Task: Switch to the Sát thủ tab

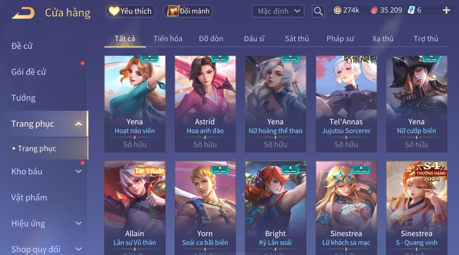Action: coord(297,39)
